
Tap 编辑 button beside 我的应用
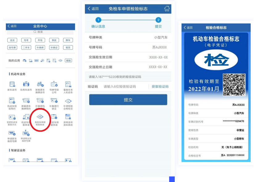(x=69, y=60)
